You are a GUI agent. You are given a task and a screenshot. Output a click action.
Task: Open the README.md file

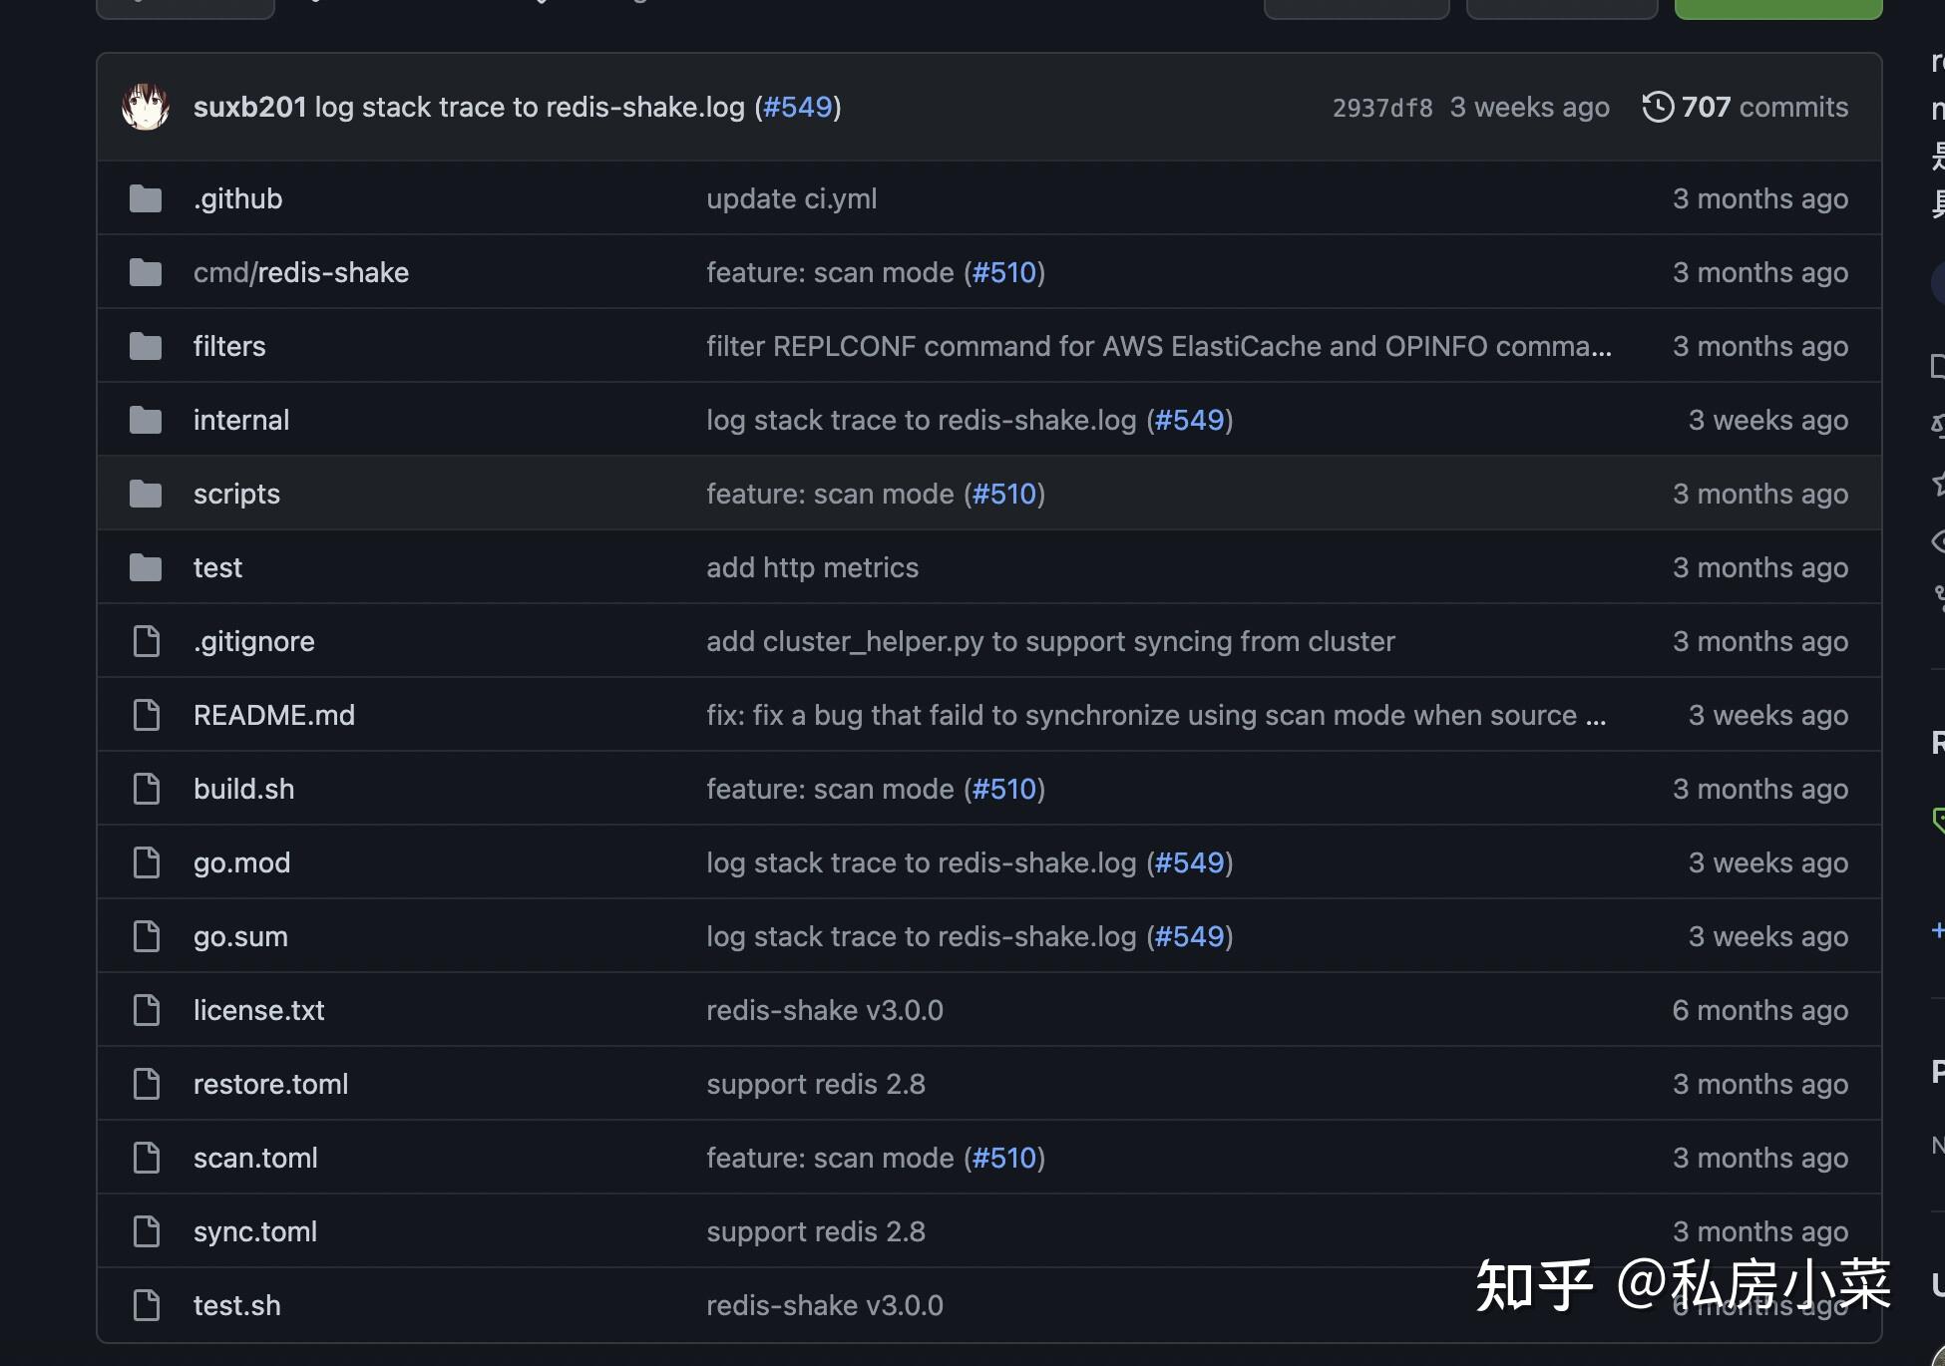[274, 714]
